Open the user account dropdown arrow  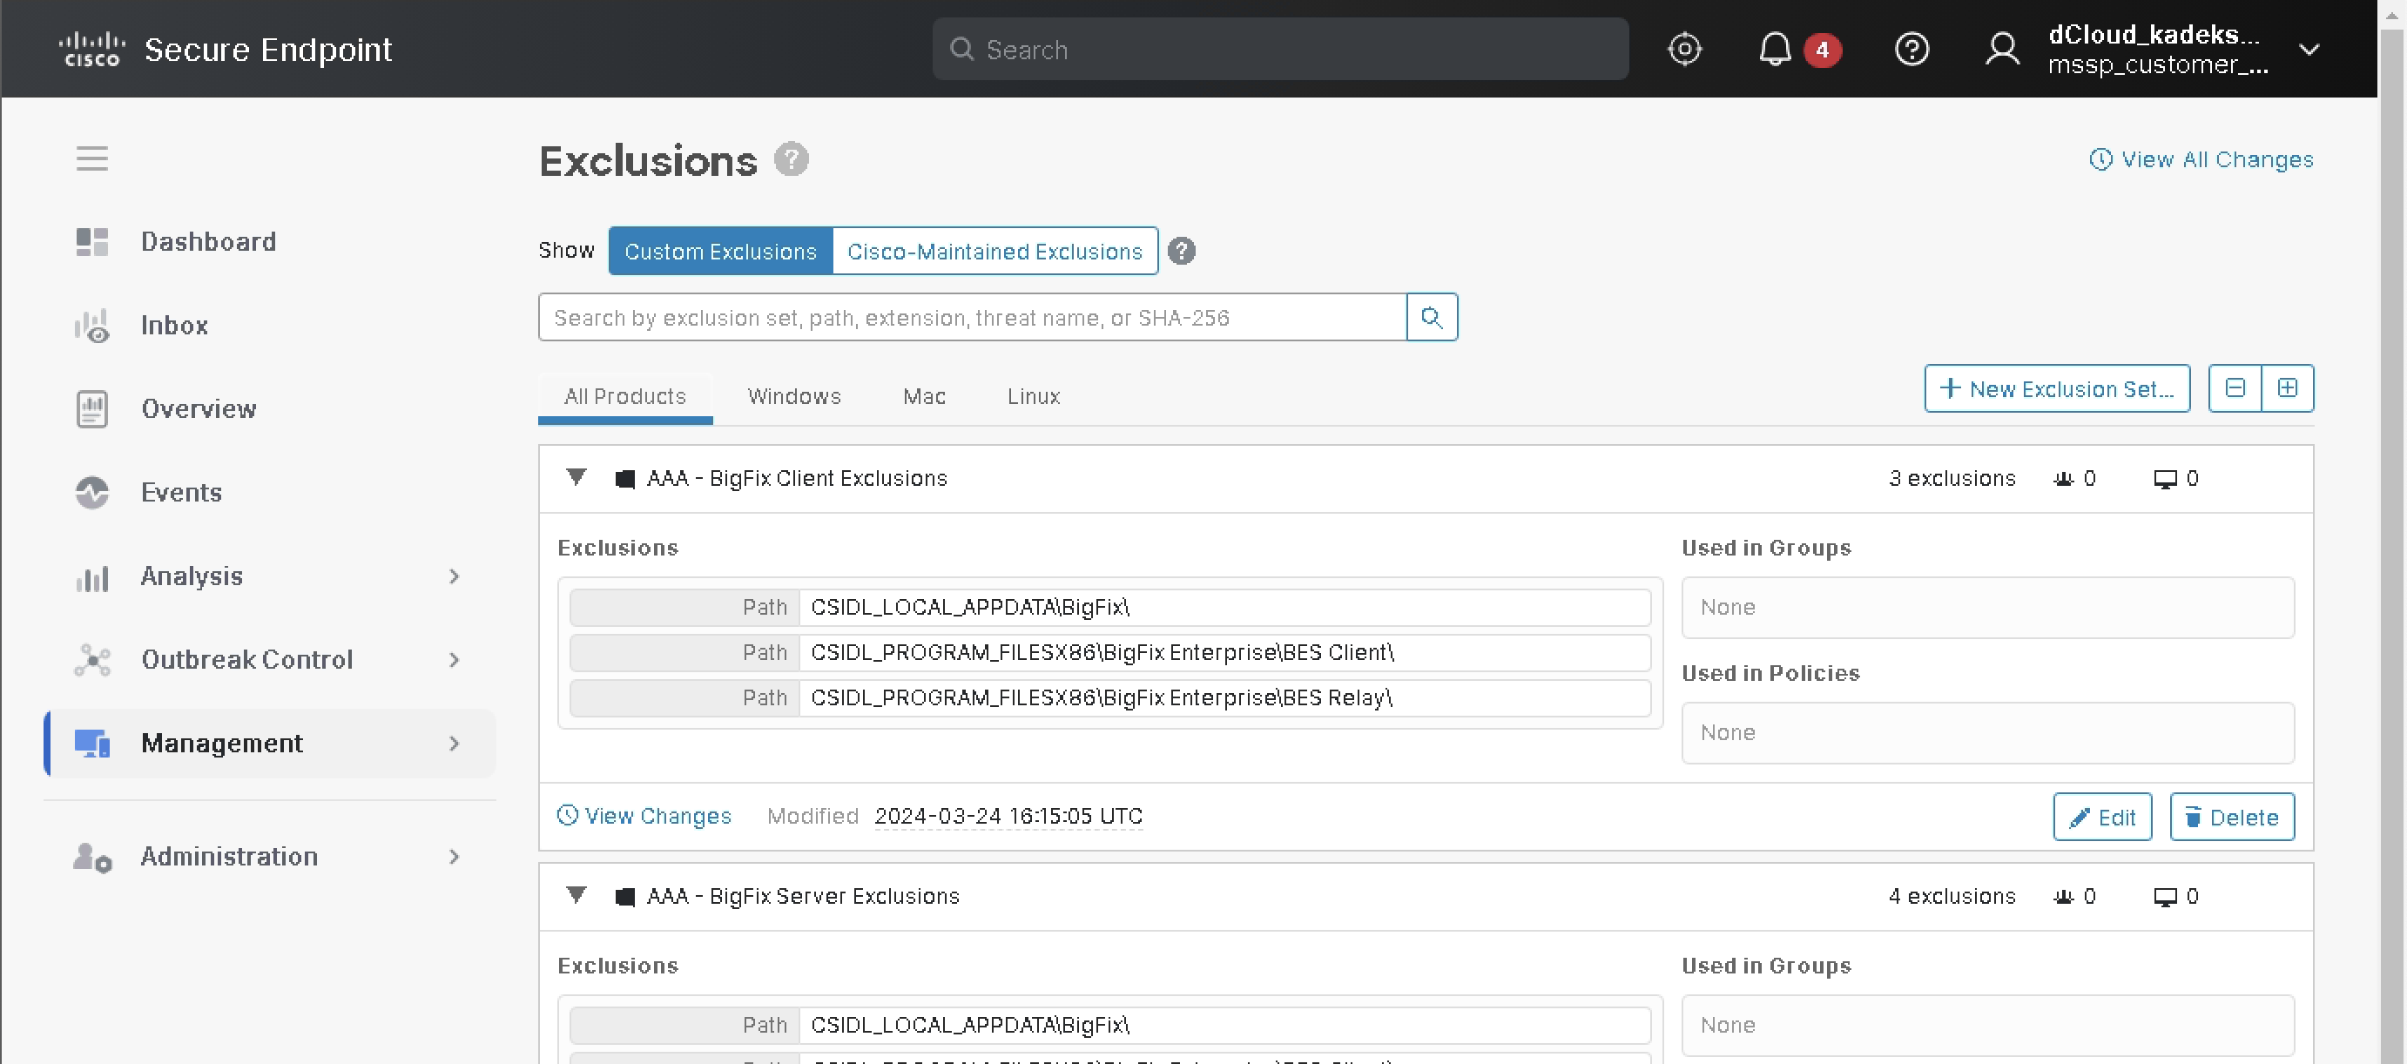(x=2308, y=50)
